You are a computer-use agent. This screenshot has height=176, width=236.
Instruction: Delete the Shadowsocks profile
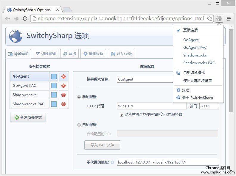63,95
